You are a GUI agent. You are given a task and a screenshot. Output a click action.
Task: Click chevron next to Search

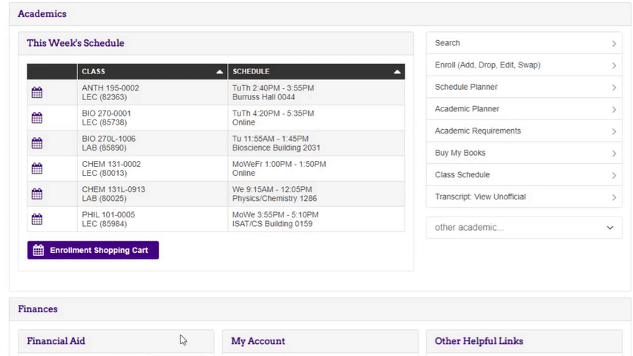pos(614,43)
